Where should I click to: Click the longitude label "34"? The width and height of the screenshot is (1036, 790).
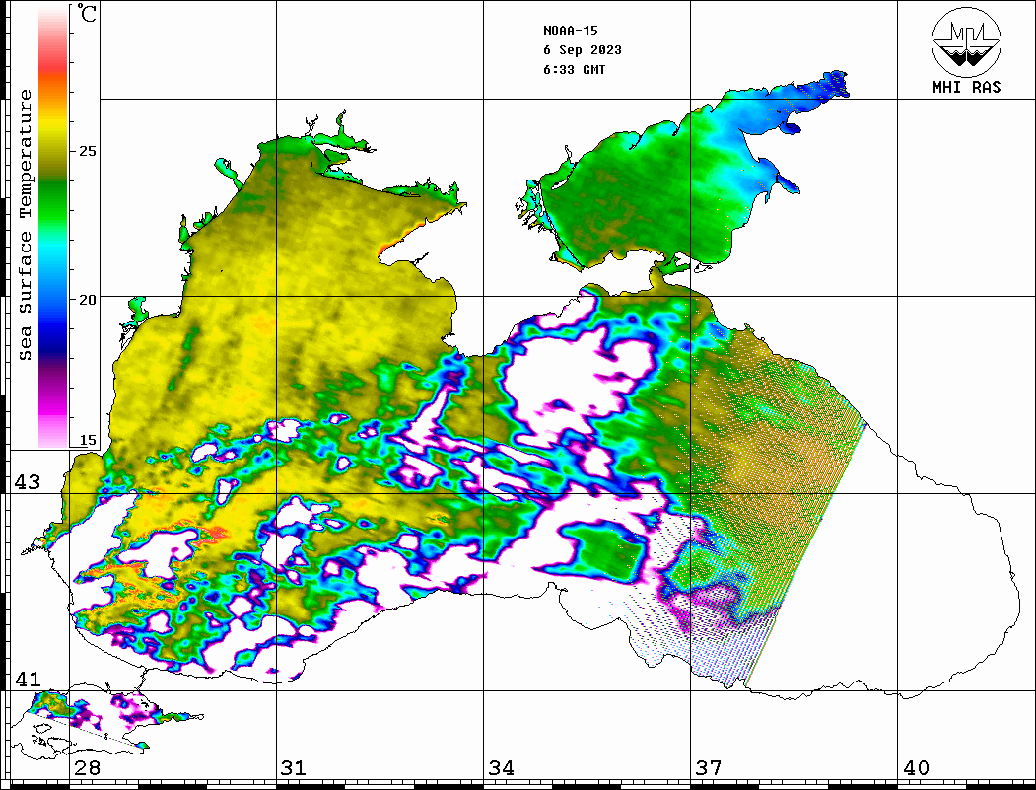[x=502, y=768]
